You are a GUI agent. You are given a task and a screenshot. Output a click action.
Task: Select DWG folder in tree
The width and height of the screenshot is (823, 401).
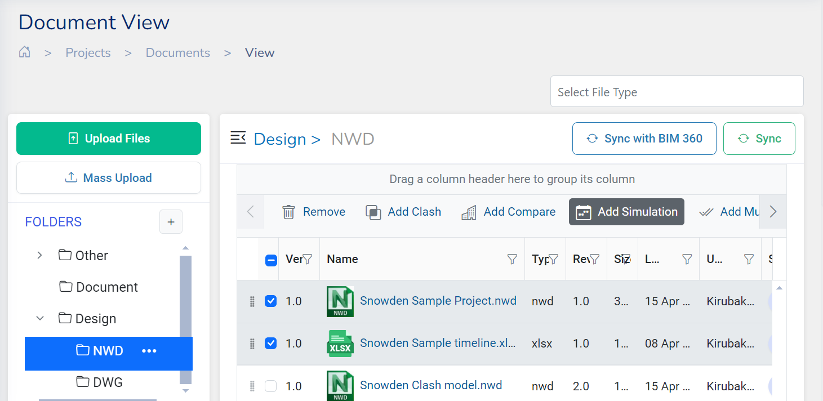coord(107,382)
